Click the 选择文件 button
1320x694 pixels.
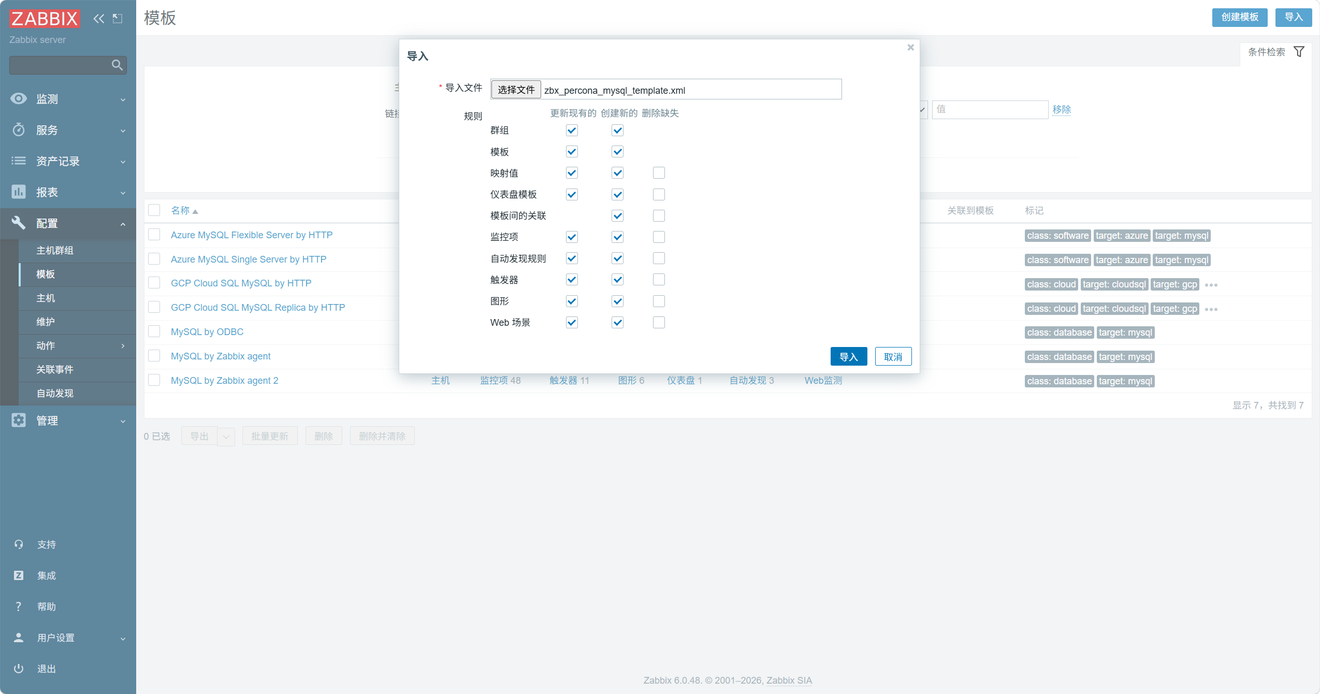point(516,90)
